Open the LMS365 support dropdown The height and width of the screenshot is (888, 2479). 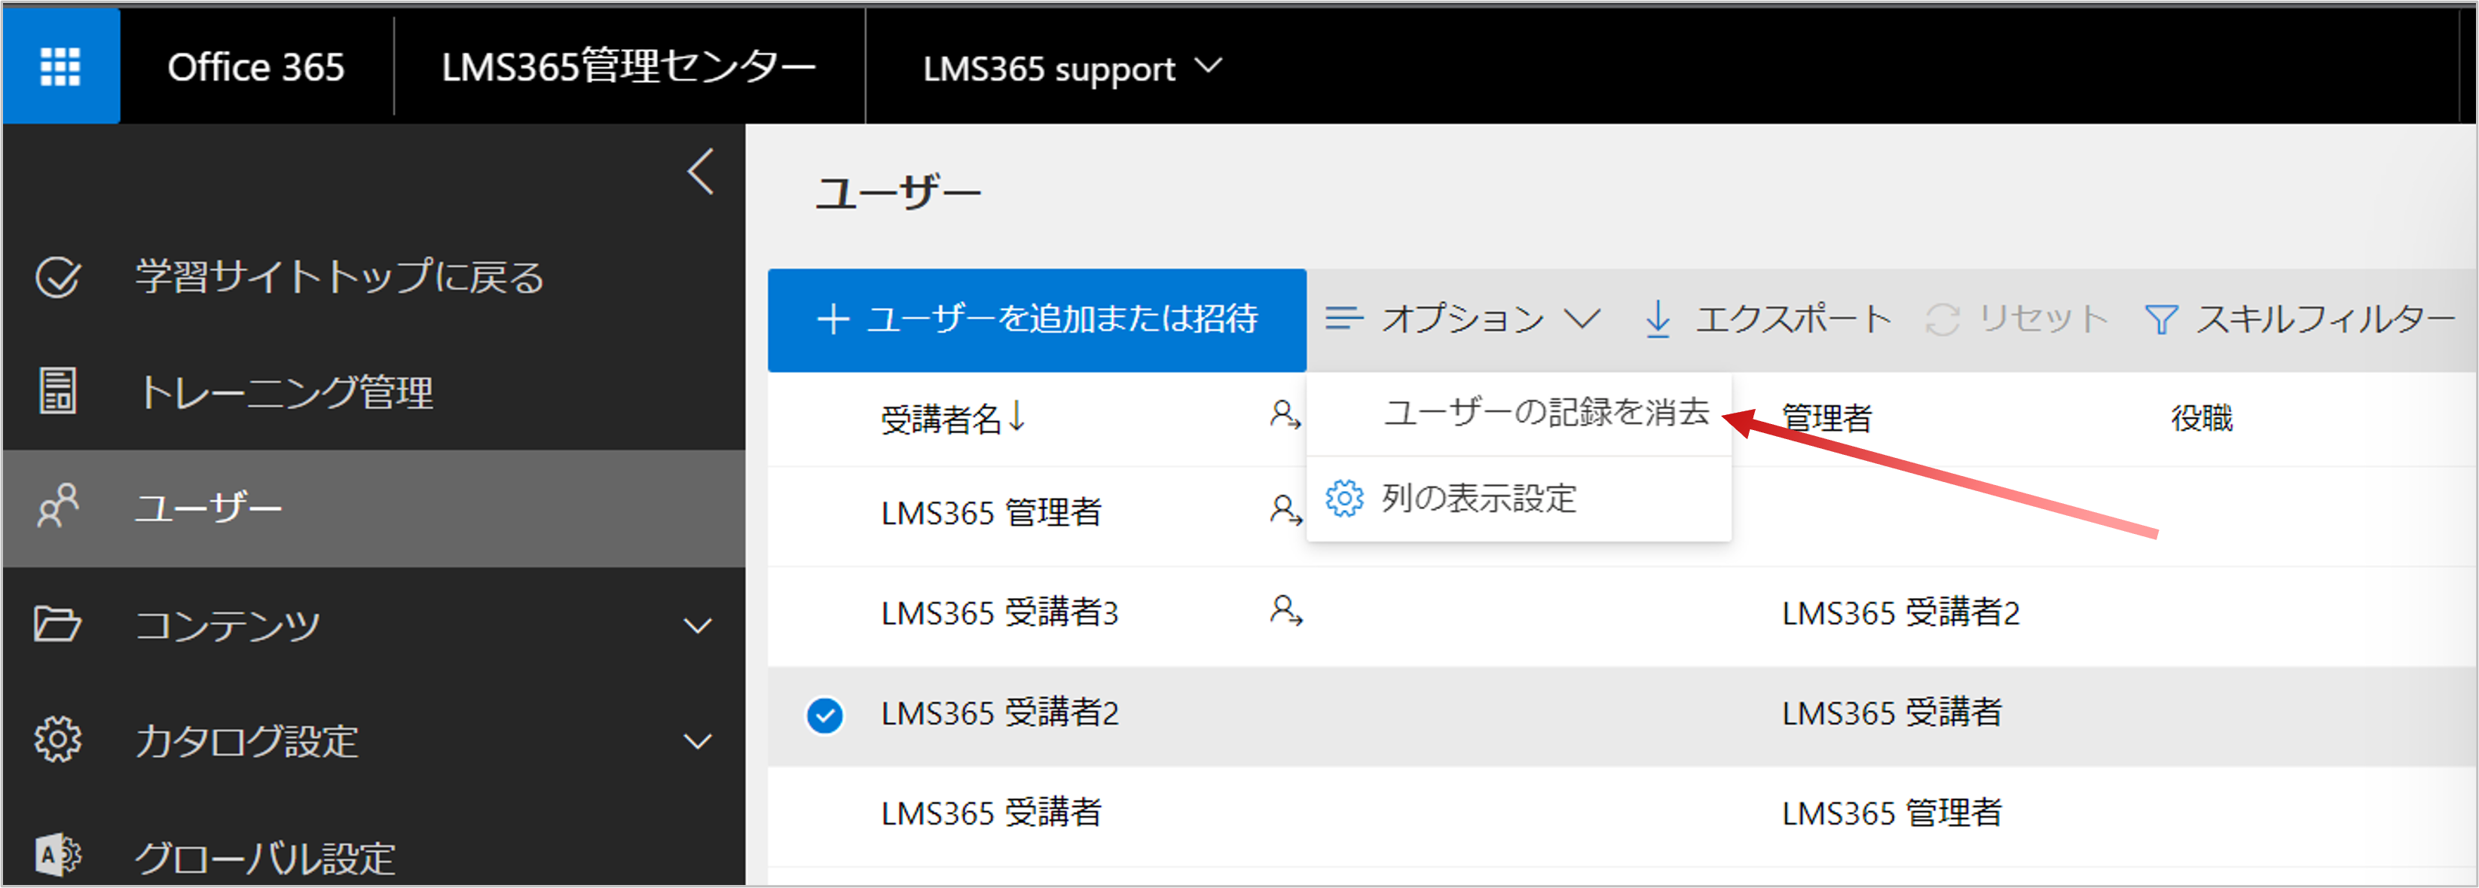(x=1072, y=67)
